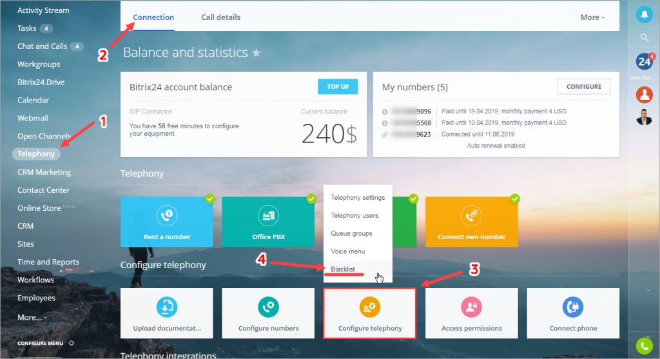This screenshot has width=660, height=359.
Task: Open Calendar in the sidebar
Action: point(33,100)
